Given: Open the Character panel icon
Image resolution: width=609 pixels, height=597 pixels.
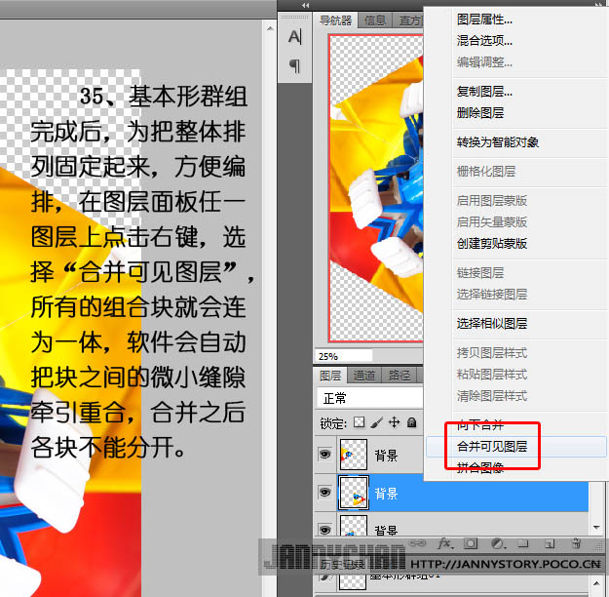Looking at the screenshot, I should pos(295,37).
